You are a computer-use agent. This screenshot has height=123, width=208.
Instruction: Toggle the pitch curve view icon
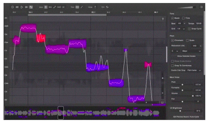82,7
